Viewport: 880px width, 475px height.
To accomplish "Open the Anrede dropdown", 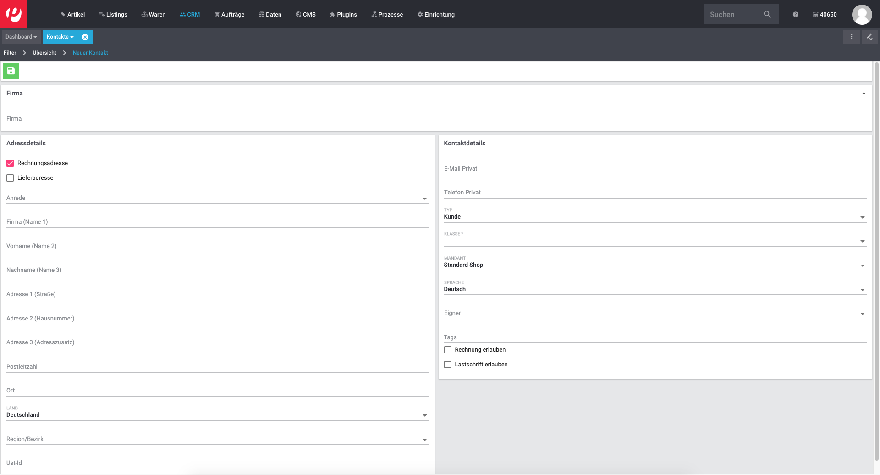I will [x=218, y=199].
